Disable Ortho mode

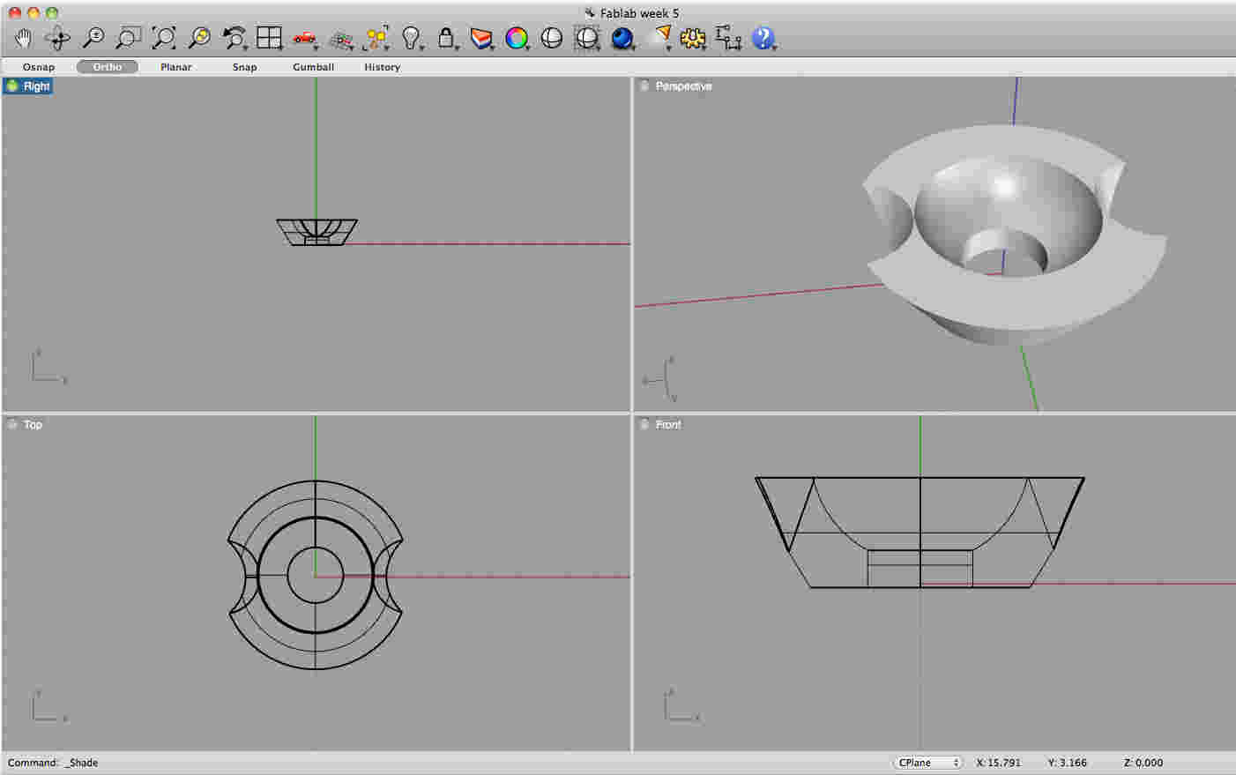click(x=107, y=66)
